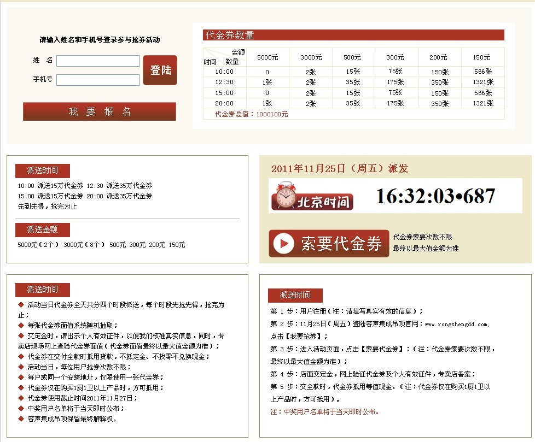This screenshot has width=535, height=442.
Task: Click red diamond bullet before 每张代金券面值系统随机抽取
Action: tap(21, 325)
